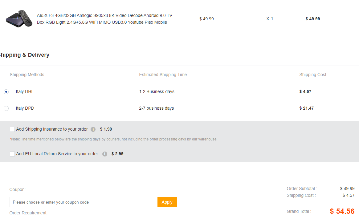Click the $ 2.99 return service price
Viewport: 359px width, 219px height.
pos(117,154)
